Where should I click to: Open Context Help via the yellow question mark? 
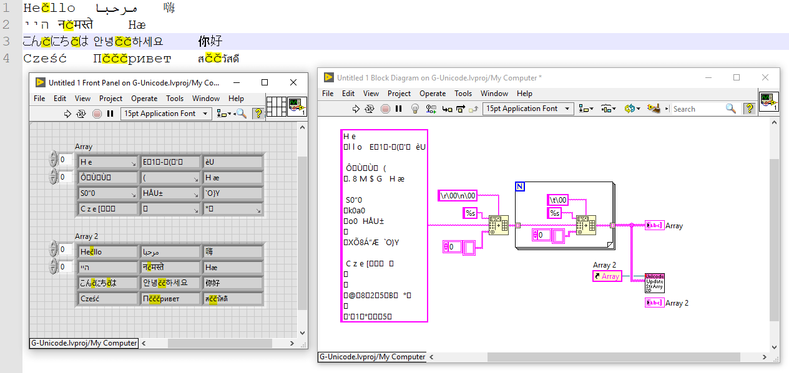(750, 109)
